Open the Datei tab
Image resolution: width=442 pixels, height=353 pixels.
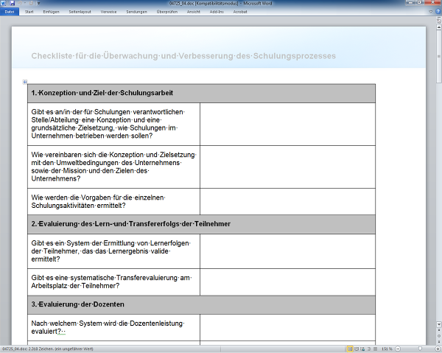pos(10,13)
